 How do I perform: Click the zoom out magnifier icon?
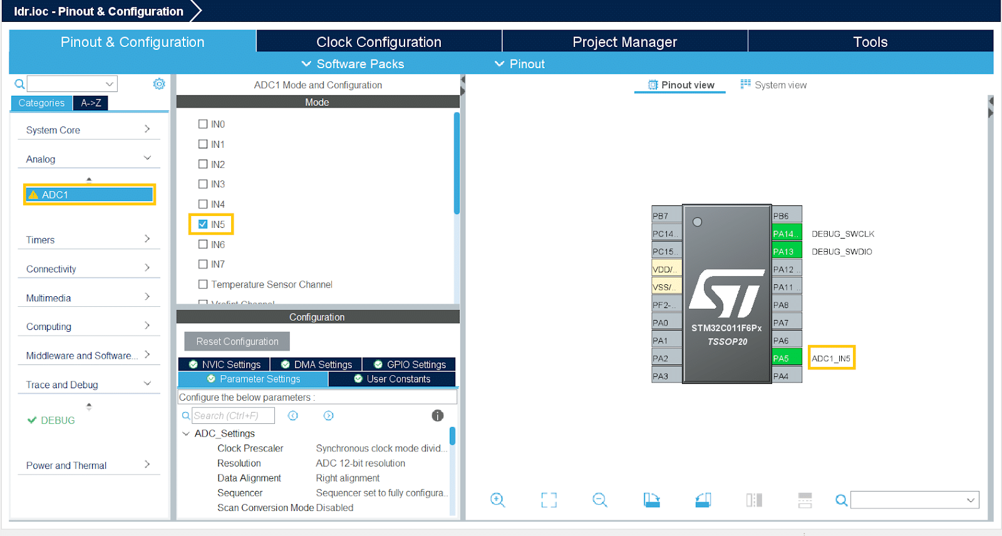(x=600, y=500)
